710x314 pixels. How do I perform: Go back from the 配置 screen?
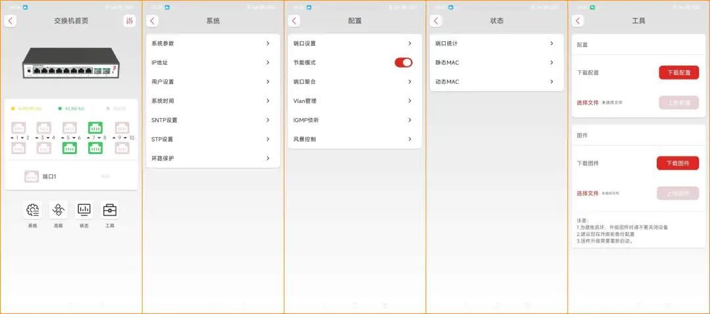coord(295,21)
